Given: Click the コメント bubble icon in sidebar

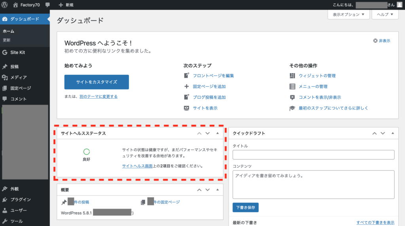Looking at the screenshot, I should pos(5,99).
